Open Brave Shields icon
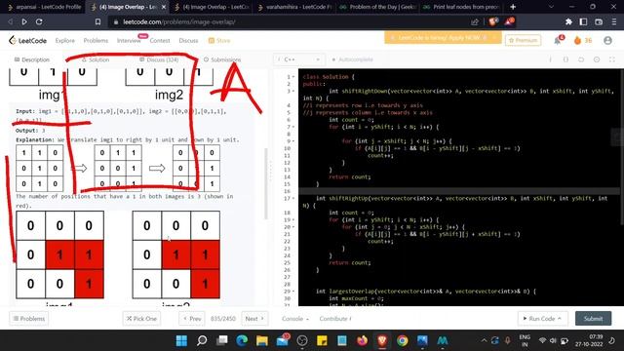Screen dimensions: 624x351 [494, 21]
